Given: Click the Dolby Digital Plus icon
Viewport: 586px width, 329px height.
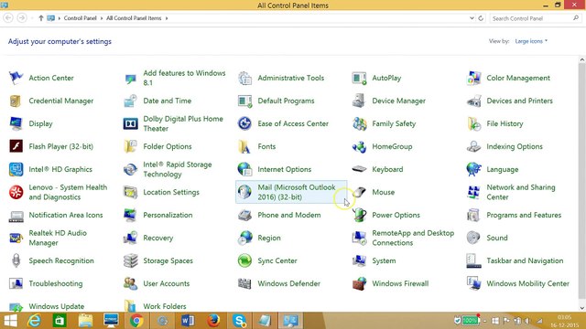Looking at the screenshot, I should [x=130, y=123].
